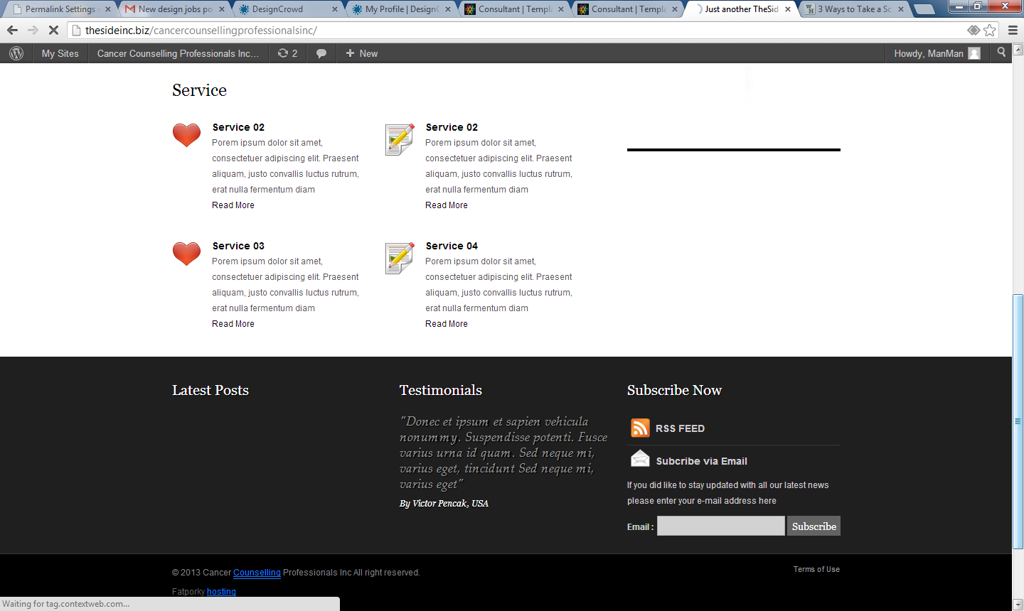
Task: Open the My Sites menu
Action: [x=60, y=53]
